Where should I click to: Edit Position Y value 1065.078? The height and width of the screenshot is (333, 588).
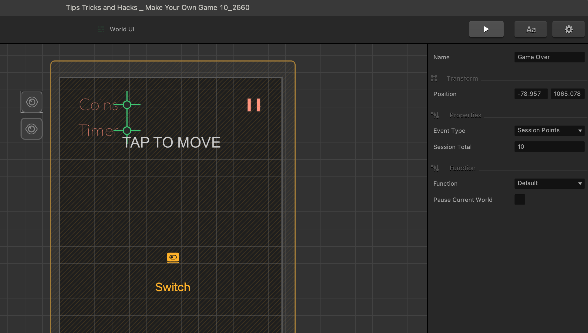tap(567, 94)
